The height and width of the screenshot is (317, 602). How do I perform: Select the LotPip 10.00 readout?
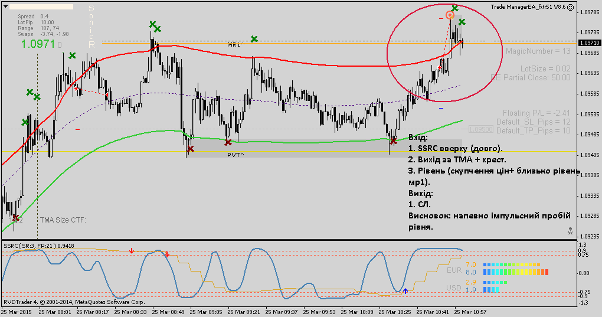35,22
